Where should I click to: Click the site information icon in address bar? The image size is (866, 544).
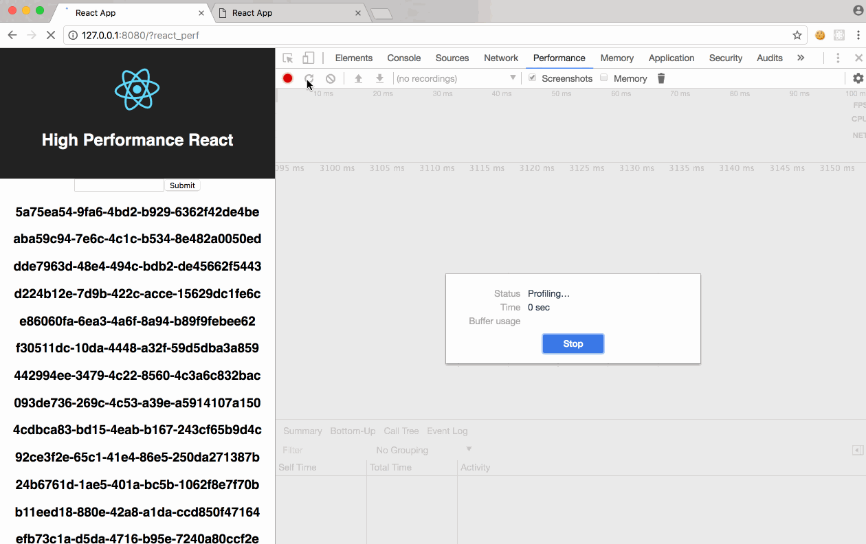pyautogui.click(x=73, y=35)
